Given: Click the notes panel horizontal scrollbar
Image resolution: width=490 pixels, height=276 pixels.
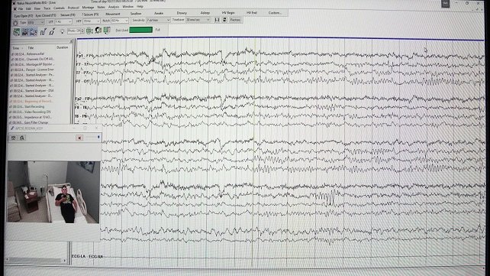Looking at the screenshot, I should point(36,260).
